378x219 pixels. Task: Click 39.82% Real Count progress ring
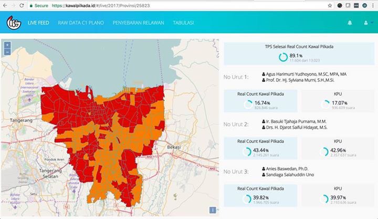[247, 199]
